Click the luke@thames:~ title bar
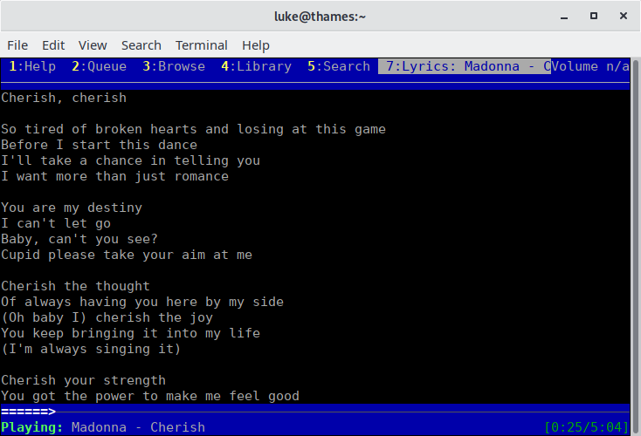The width and height of the screenshot is (641, 436). [x=320, y=17]
